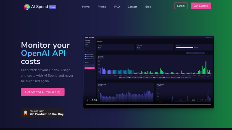The image size is (232, 130).
Task: Click the AI Spend brain logo icon
Action: pyautogui.click(x=27, y=7)
